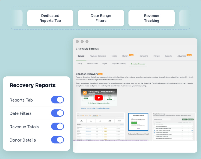Open the General settings tab

(81, 56)
